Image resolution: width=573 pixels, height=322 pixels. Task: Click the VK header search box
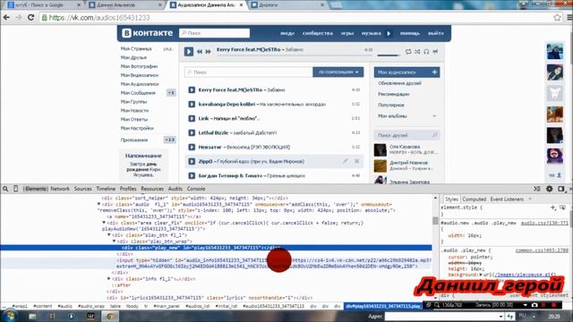(215, 33)
